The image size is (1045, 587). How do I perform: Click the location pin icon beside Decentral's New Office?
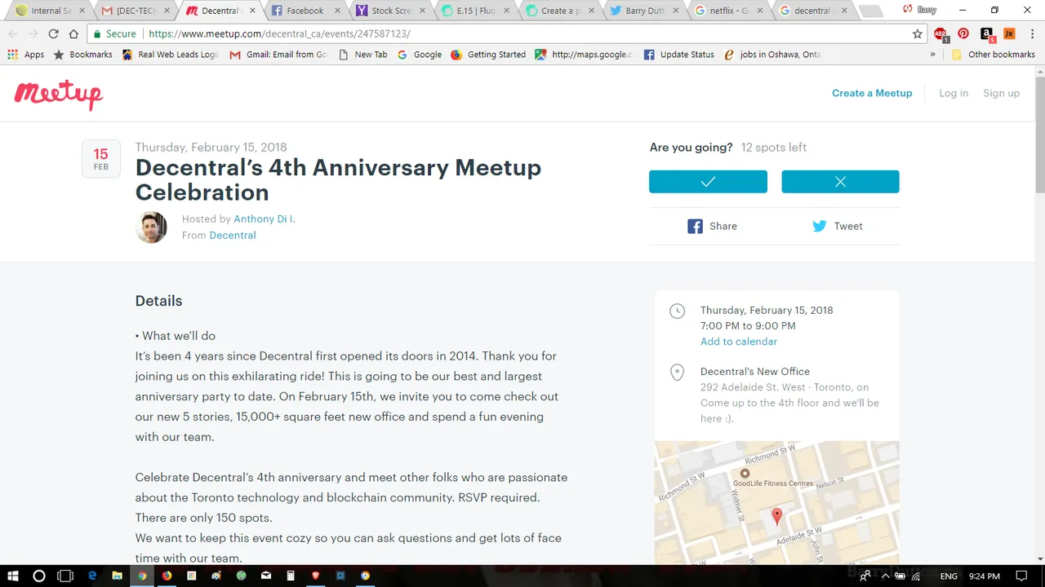pyautogui.click(x=677, y=373)
